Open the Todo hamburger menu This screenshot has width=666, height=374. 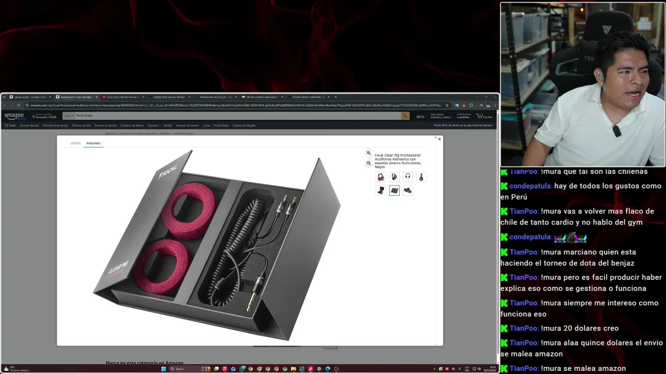tap(10, 125)
